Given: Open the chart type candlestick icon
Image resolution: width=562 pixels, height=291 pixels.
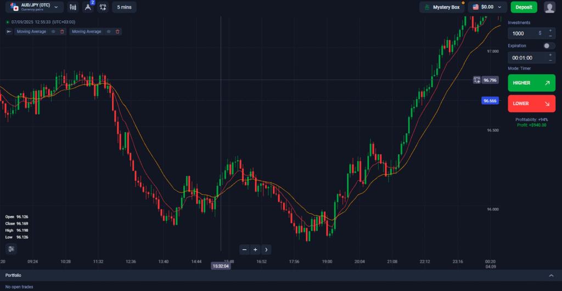Looking at the screenshot, I should (x=73, y=7).
